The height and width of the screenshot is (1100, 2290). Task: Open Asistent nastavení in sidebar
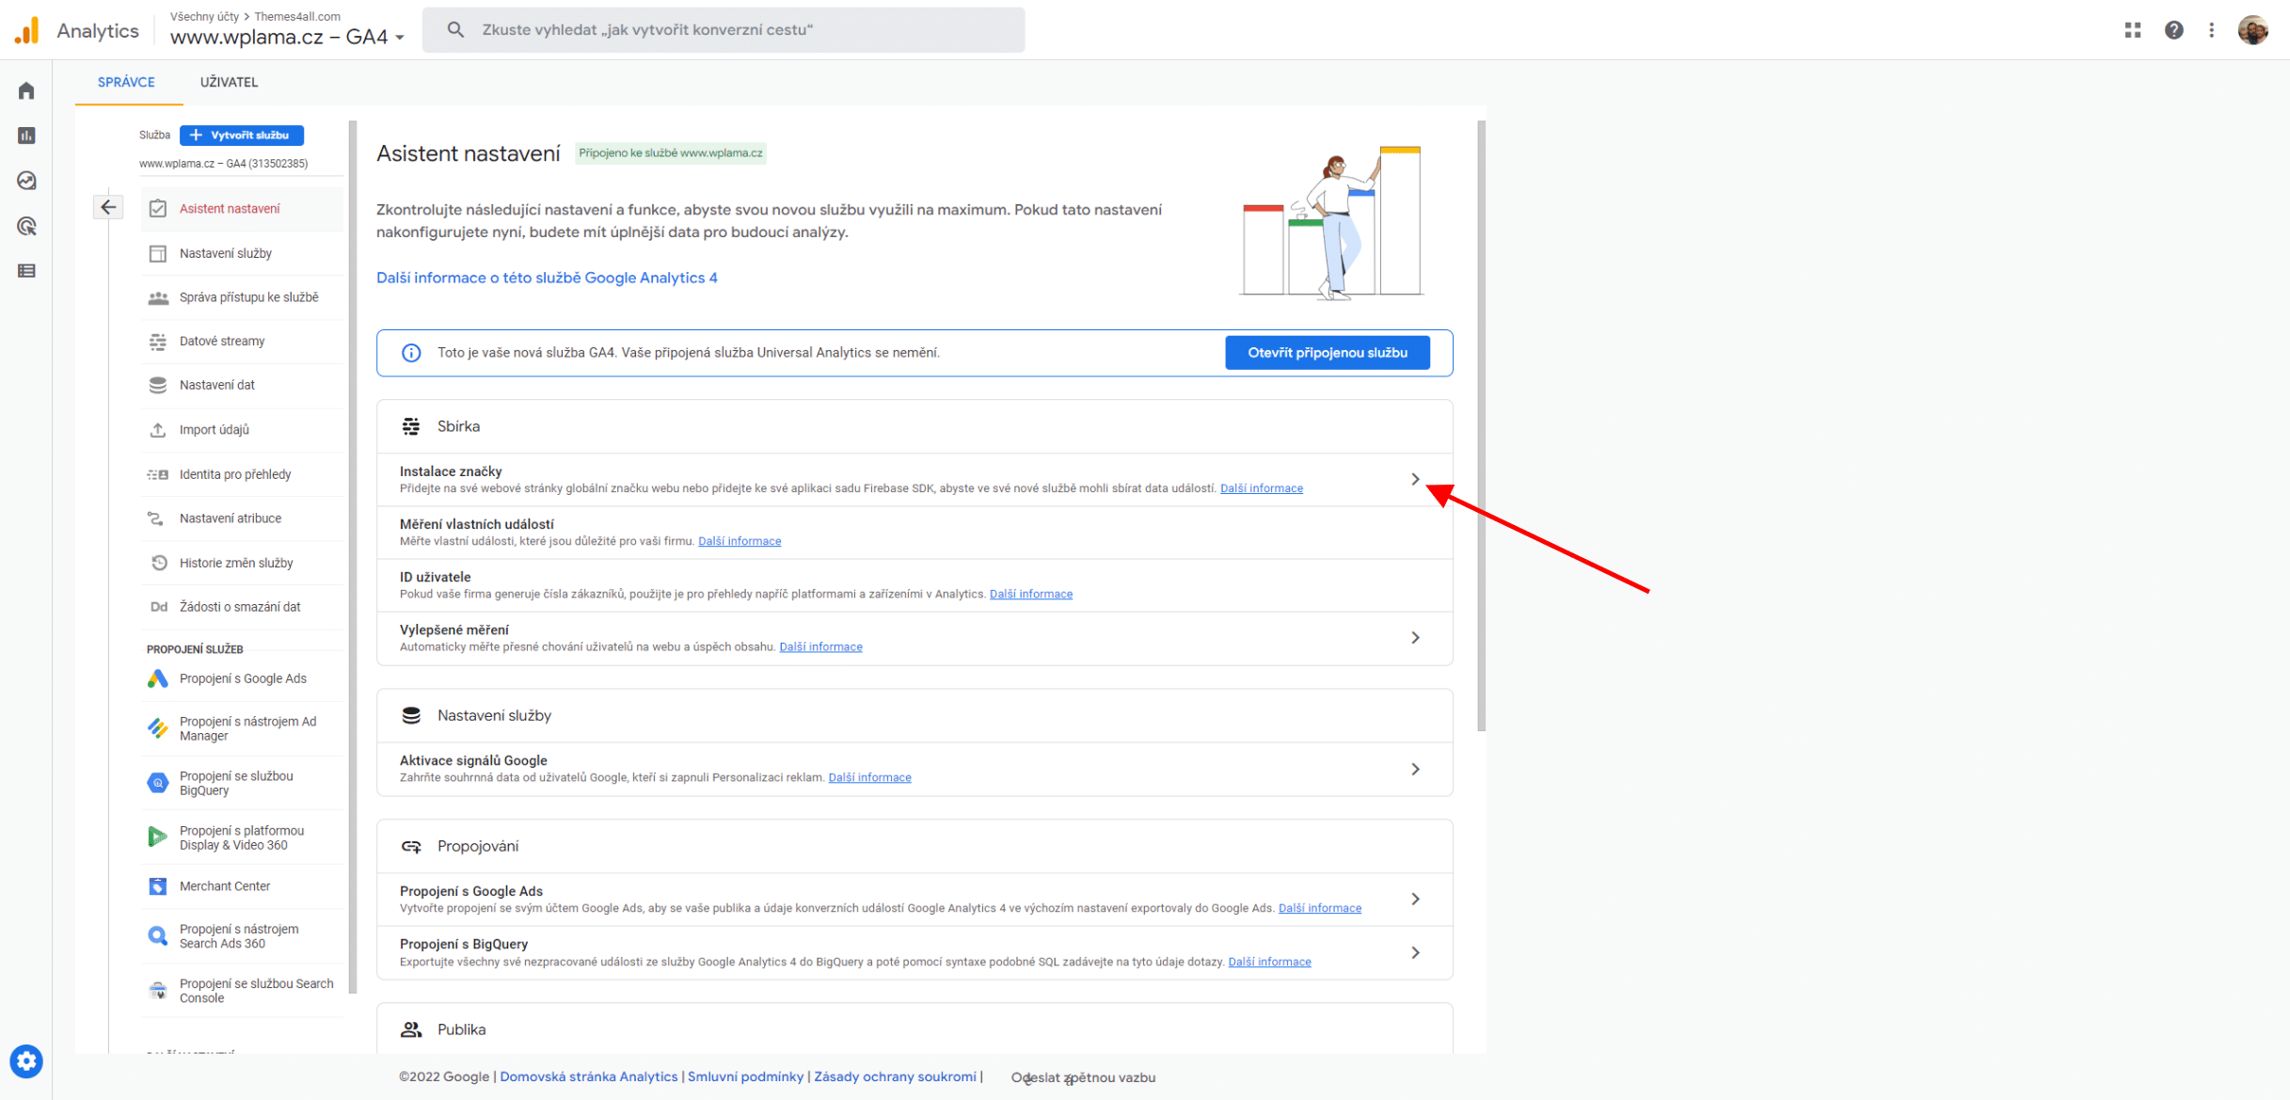coord(243,209)
